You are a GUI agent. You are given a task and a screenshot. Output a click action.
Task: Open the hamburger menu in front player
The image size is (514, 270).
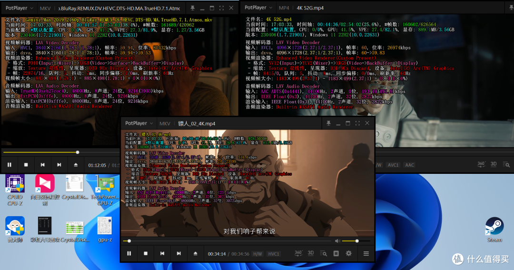366,254
